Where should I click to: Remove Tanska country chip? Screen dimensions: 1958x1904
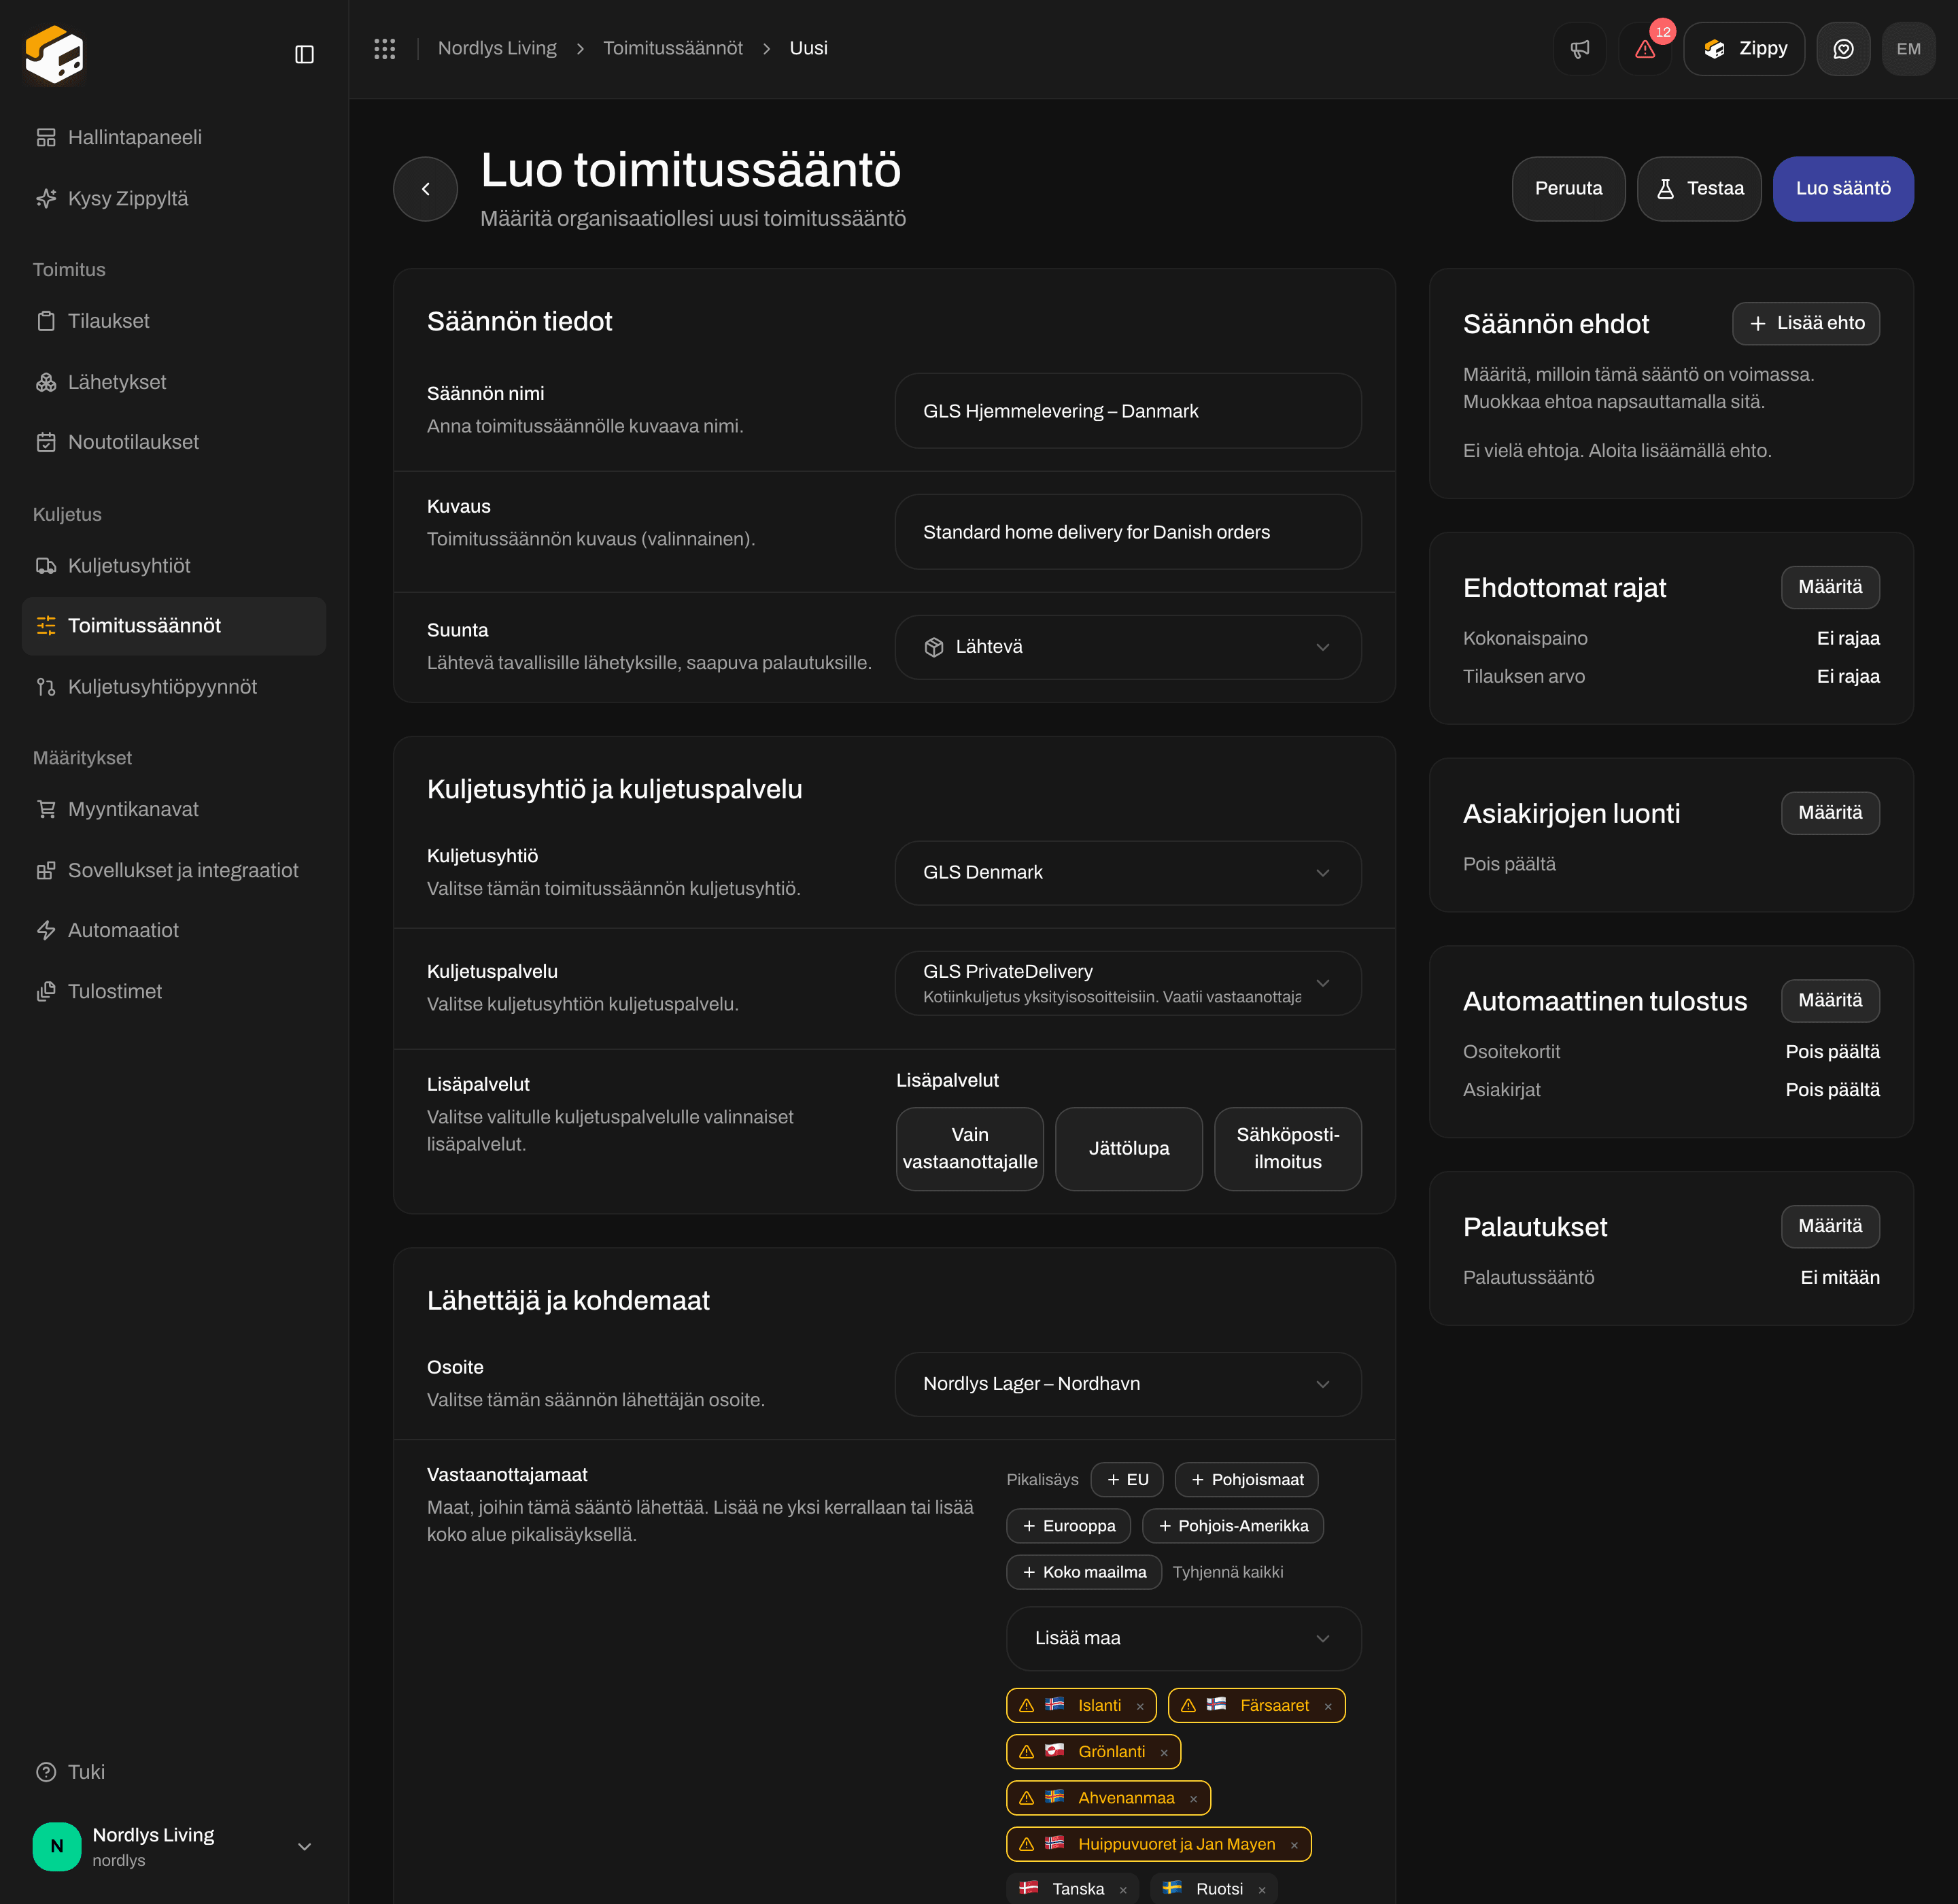point(1123,1889)
